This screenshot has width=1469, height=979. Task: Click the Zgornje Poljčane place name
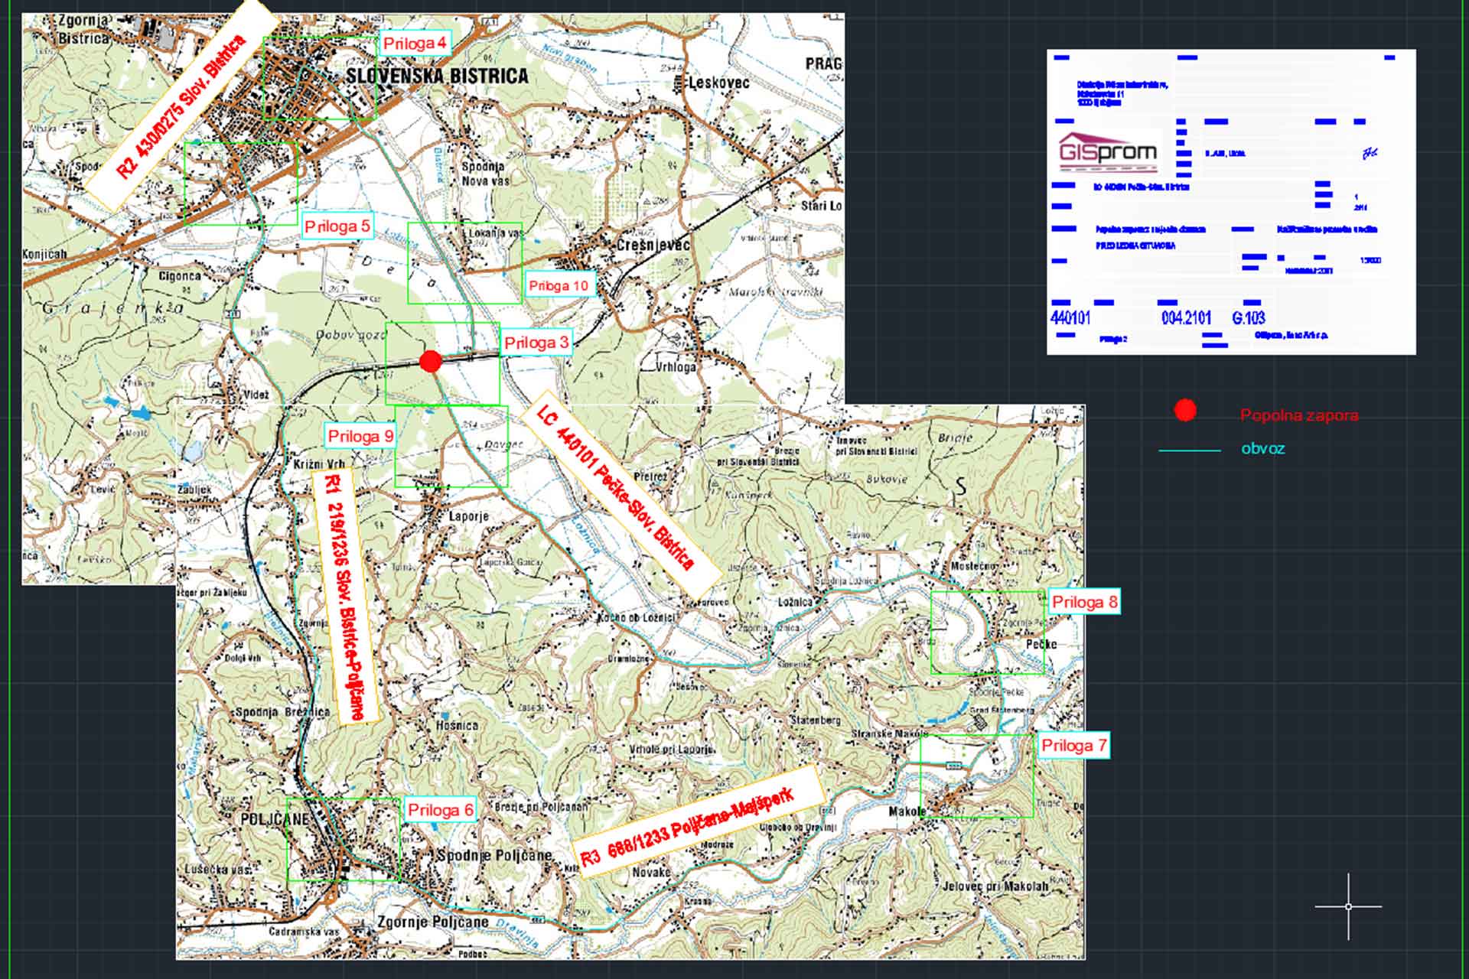433,922
